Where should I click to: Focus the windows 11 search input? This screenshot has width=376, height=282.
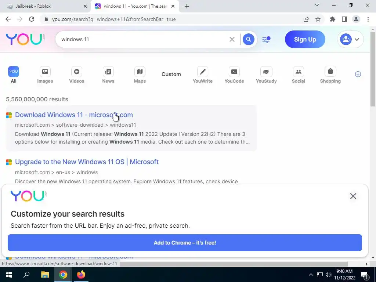pos(144,39)
